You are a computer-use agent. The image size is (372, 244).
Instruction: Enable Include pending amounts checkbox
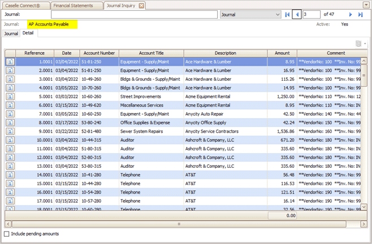7,234
